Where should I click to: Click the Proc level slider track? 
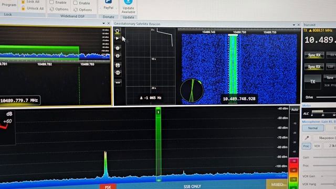click(324, 166)
